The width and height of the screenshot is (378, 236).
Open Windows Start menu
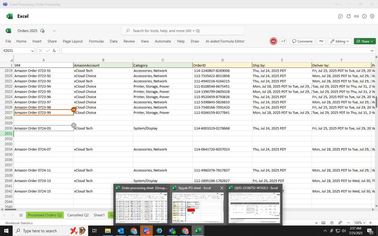(6, 231)
